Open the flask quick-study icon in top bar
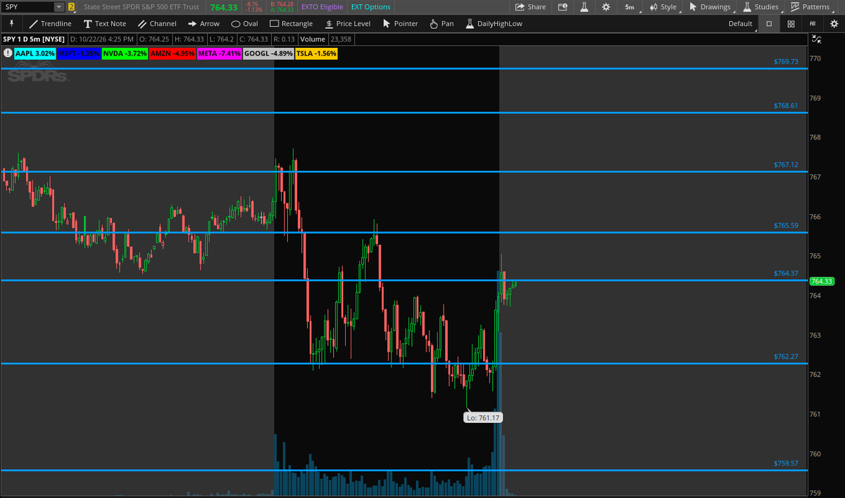845x498 pixels. pyautogui.click(x=584, y=7)
